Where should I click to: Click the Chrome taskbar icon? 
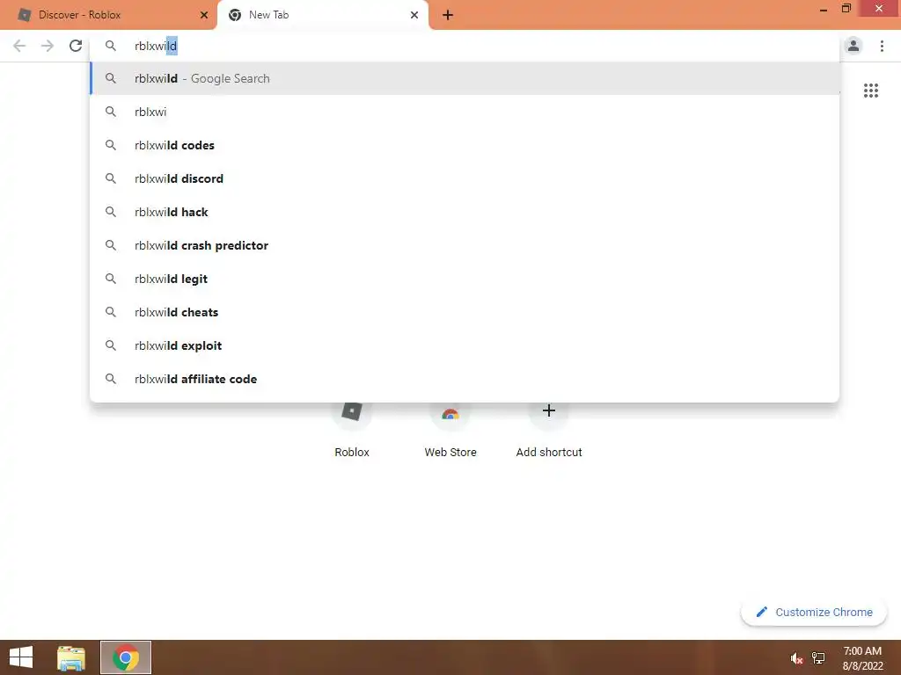(126, 657)
